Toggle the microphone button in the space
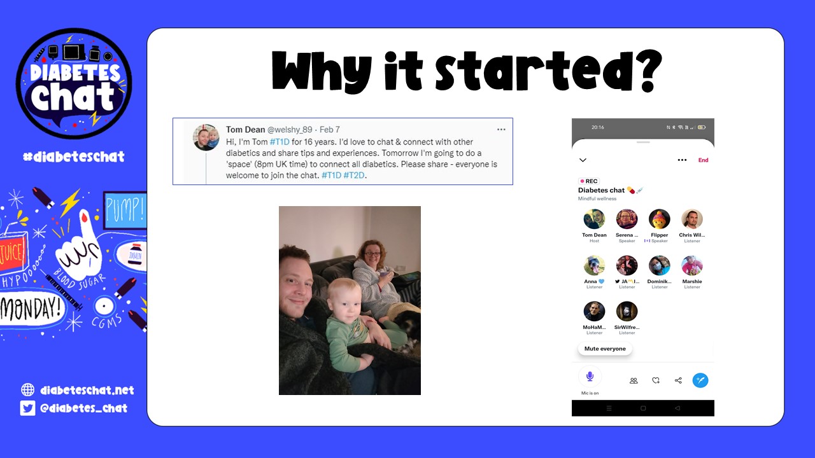The image size is (815, 458). pyautogui.click(x=590, y=377)
